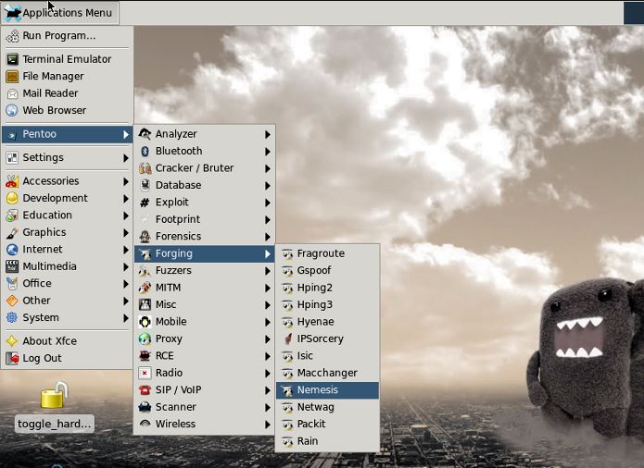Launch Hyenae from Forging submenu
644x468 pixels.
(327, 322)
